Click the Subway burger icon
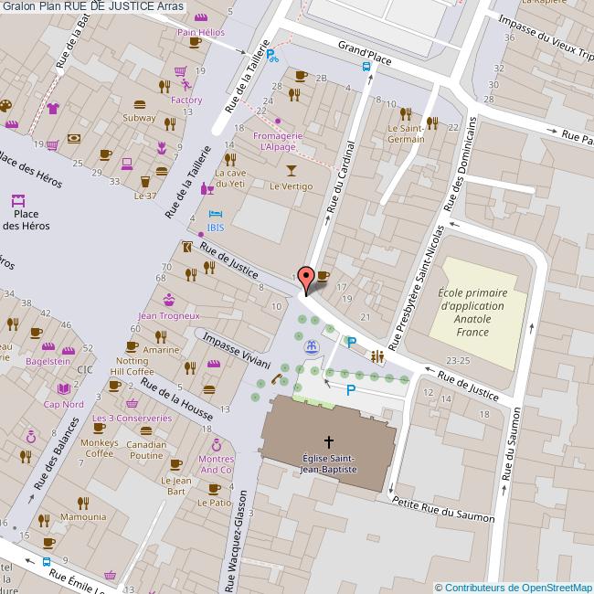The height and width of the screenshot is (594, 594). [140, 103]
